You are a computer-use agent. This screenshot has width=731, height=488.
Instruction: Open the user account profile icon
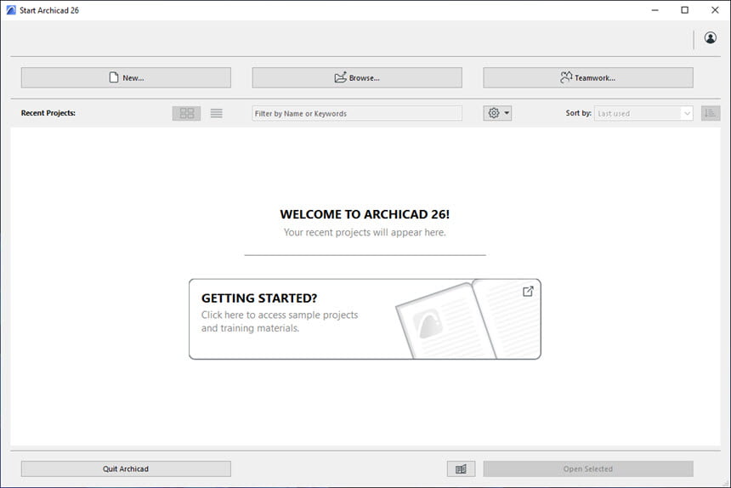(x=710, y=37)
